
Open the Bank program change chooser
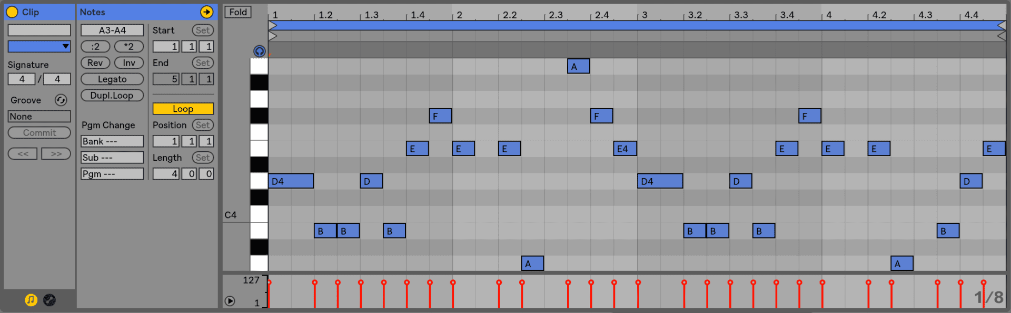point(112,141)
